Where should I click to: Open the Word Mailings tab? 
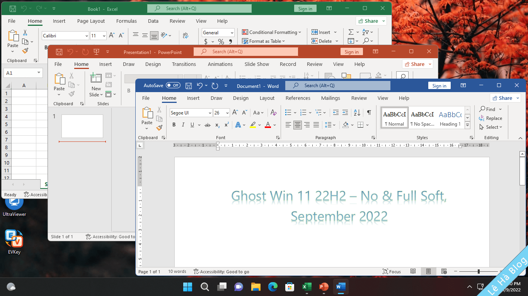330,98
